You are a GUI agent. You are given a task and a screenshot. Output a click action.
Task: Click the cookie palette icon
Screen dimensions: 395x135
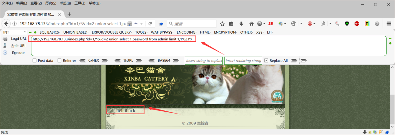coord(294,24)
